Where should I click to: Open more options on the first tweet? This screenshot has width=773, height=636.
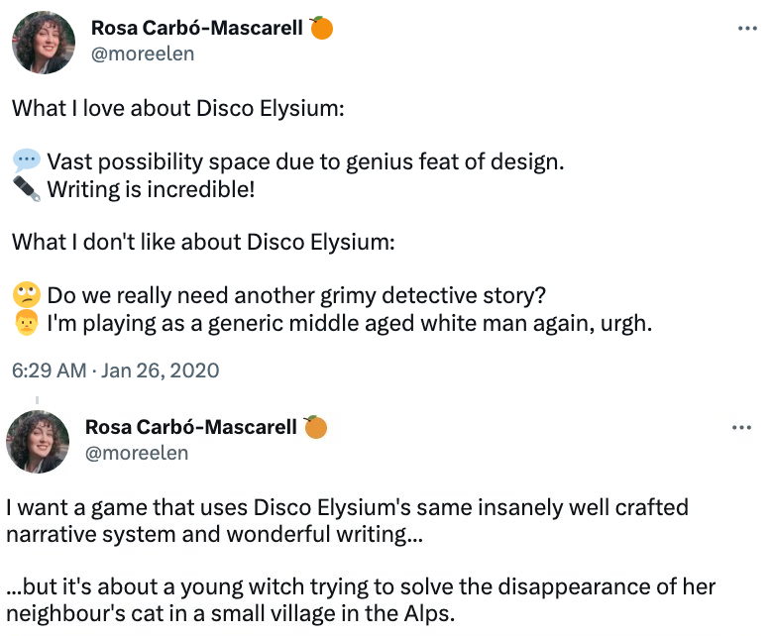click(747, 29)
